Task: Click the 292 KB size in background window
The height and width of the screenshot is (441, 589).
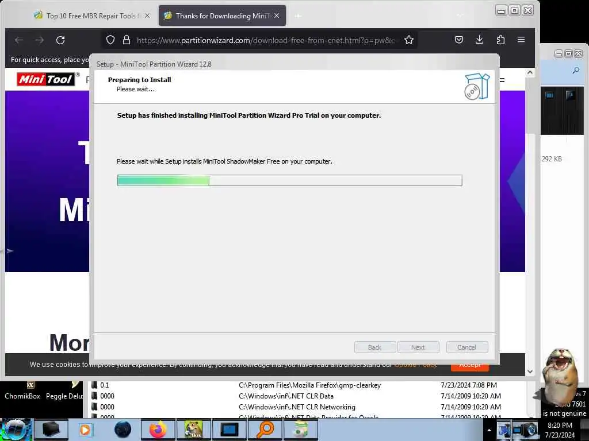Action: pyautogui.click(x=552, y=159)
